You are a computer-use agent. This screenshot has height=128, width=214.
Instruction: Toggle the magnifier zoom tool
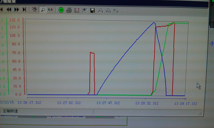42,10
